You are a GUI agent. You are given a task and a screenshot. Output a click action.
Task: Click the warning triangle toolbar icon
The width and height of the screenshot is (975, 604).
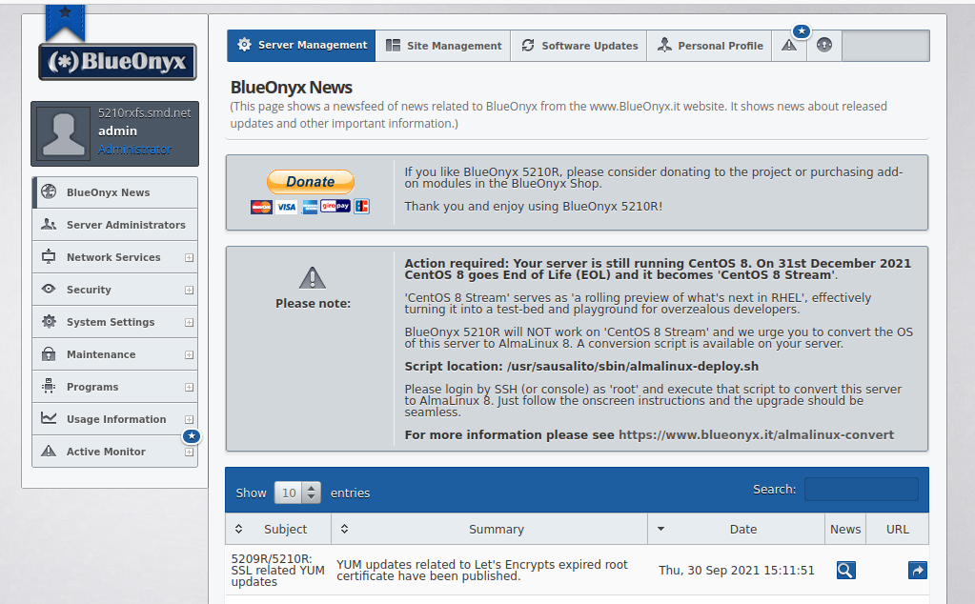coord(789,46)
